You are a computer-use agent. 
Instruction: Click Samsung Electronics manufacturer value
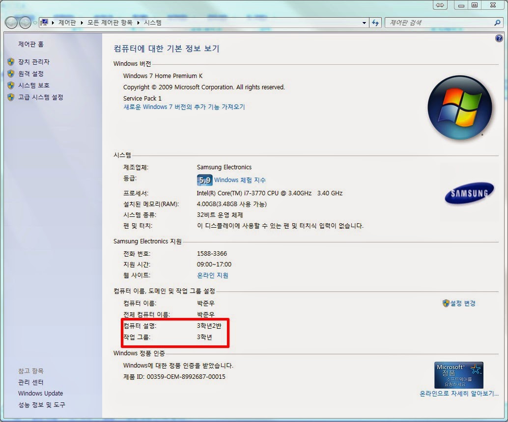click(224, 167)
